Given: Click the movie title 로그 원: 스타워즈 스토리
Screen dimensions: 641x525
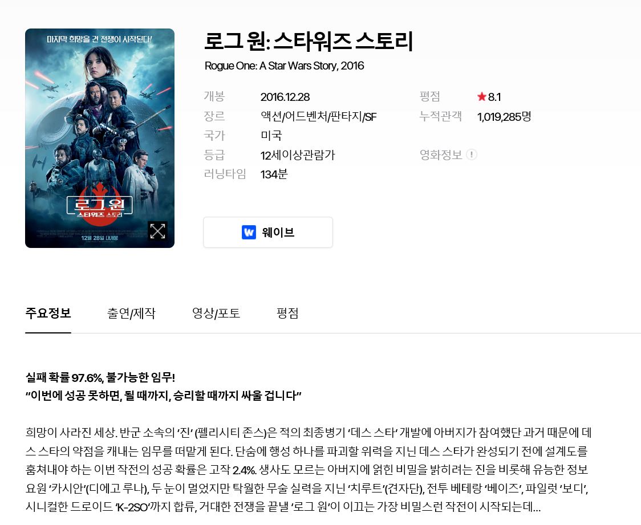Looking at the screenshot, I should click(x=309, y=41).
